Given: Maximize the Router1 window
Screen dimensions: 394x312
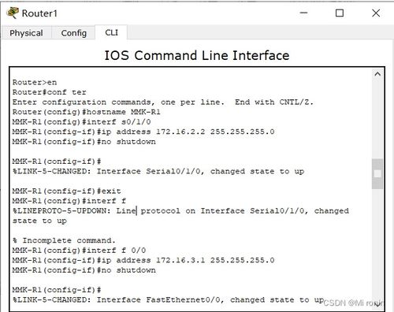Looking at the screenshot, I should (x=340, y=13).
